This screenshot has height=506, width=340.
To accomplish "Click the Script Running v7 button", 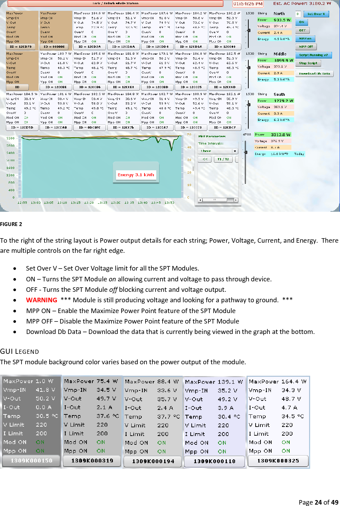I will click(314, 55).
